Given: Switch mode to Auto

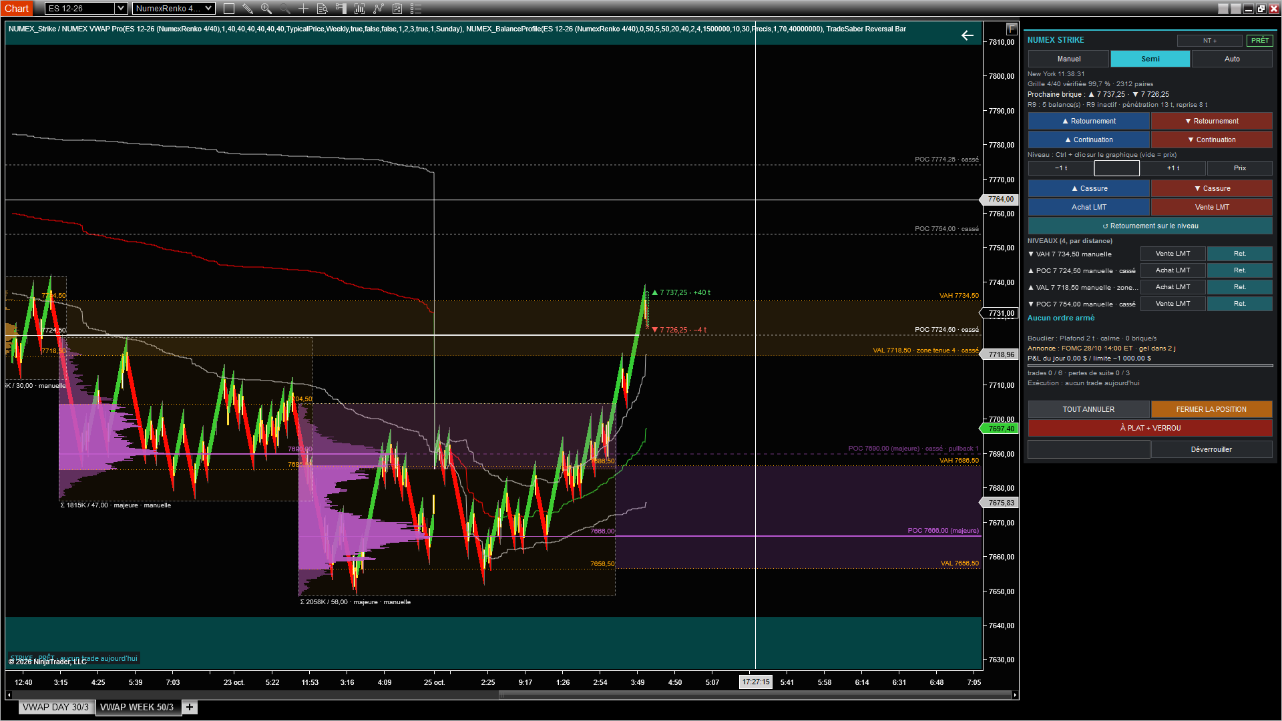Looking at the screenshot, I should 1232,59.
